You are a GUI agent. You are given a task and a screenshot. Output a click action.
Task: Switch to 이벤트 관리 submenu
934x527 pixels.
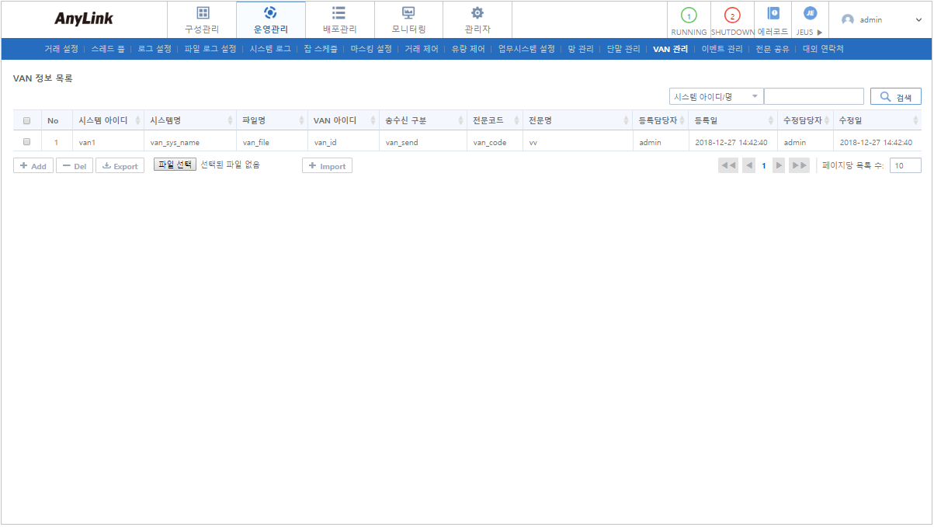(721, 49)
